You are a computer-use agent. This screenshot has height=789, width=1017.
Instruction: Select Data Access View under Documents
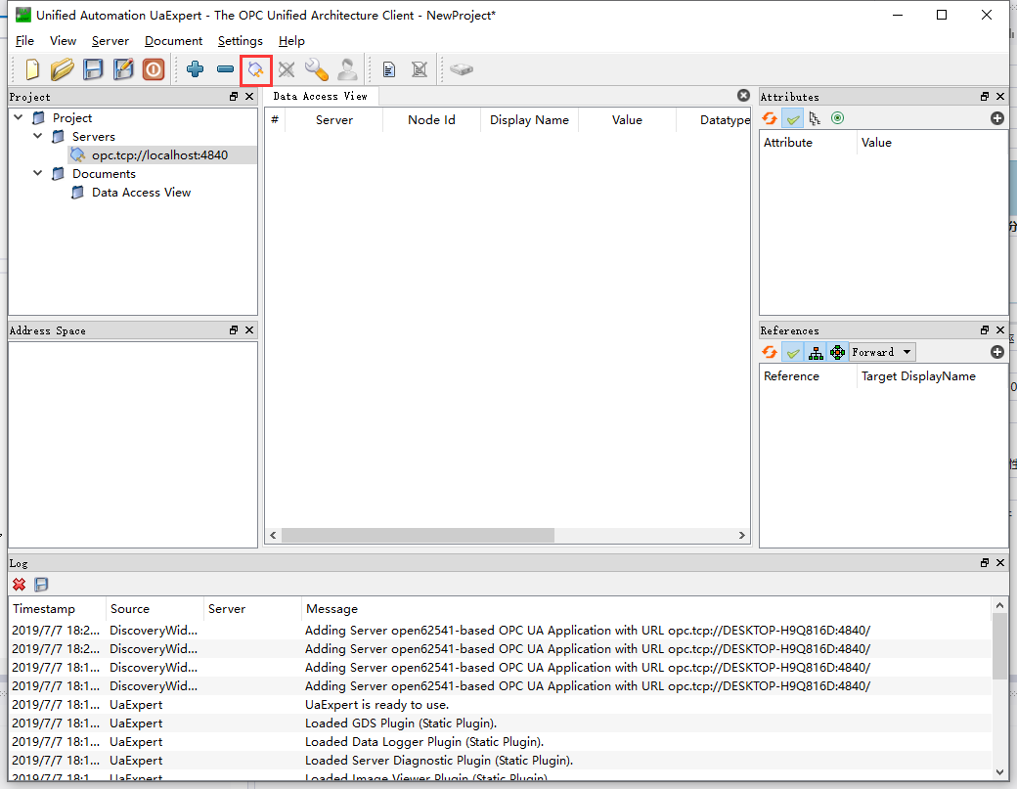coord(142,193)
